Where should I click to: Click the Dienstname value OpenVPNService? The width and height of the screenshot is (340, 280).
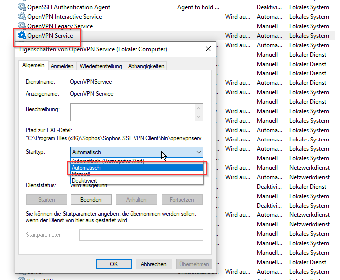[91, 82]
